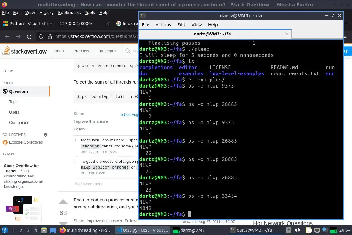The height and width of the screenshot is (235, 352).
Task: Open the For Teams link
Action: pyautogui.click(x=107, y=51)
